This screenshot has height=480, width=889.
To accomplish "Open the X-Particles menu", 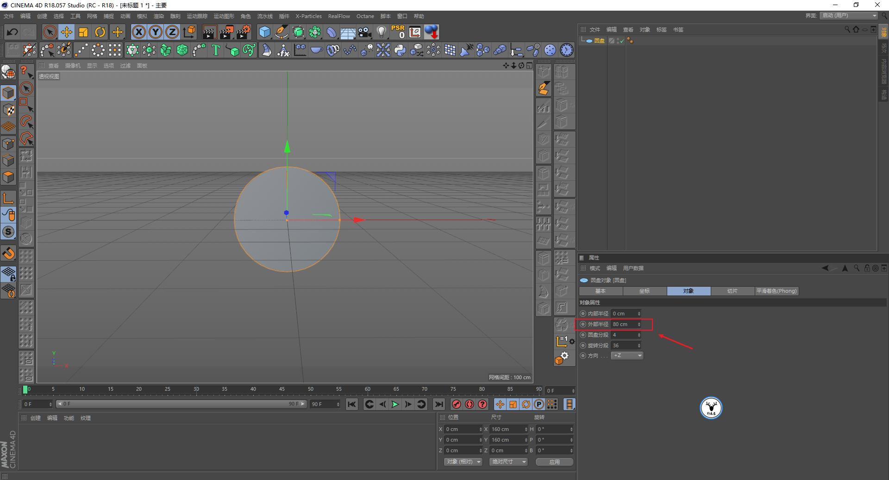I will coord(308,16).
